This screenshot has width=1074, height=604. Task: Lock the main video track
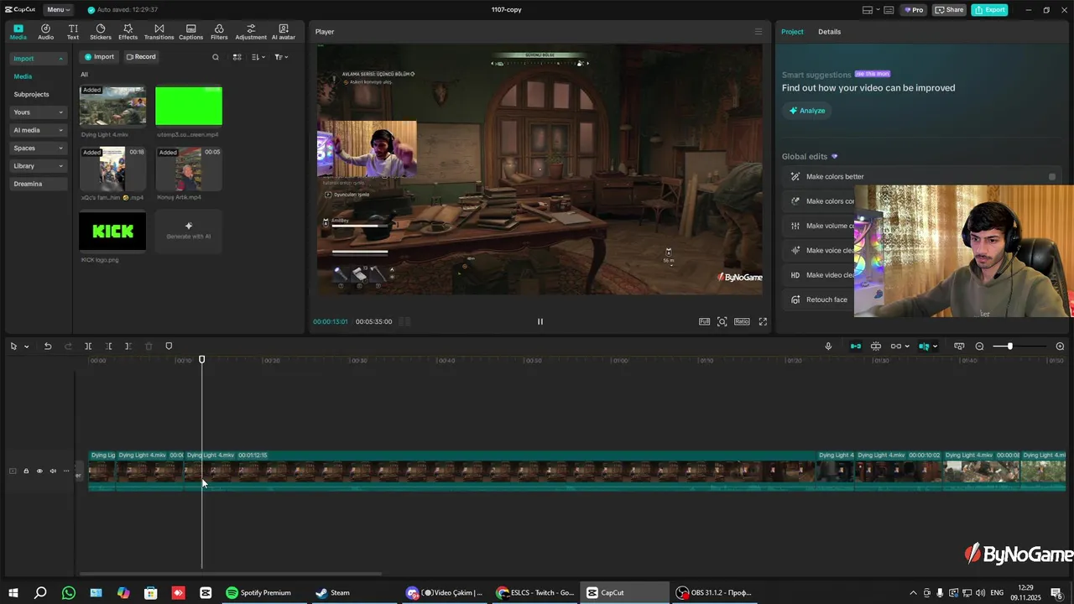tap(26, 471)
